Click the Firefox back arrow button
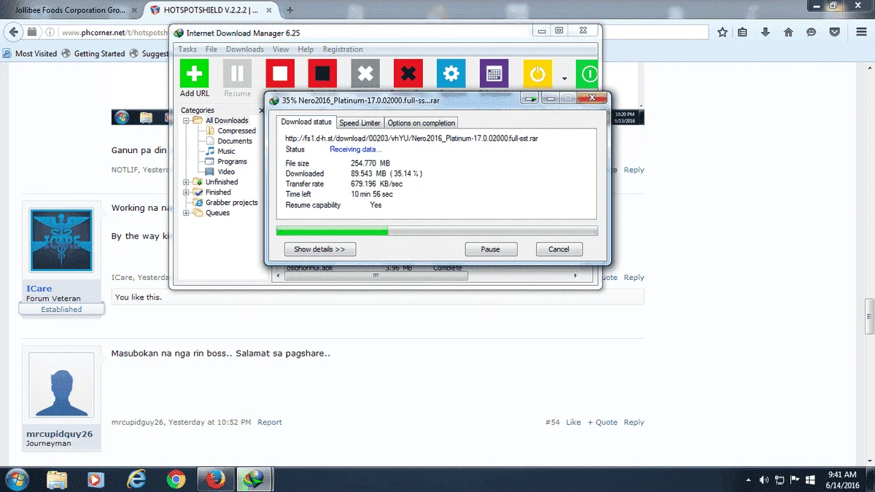The width and height of the screenshot is (875, 492). pyautogui.click(x=12, y=32)
